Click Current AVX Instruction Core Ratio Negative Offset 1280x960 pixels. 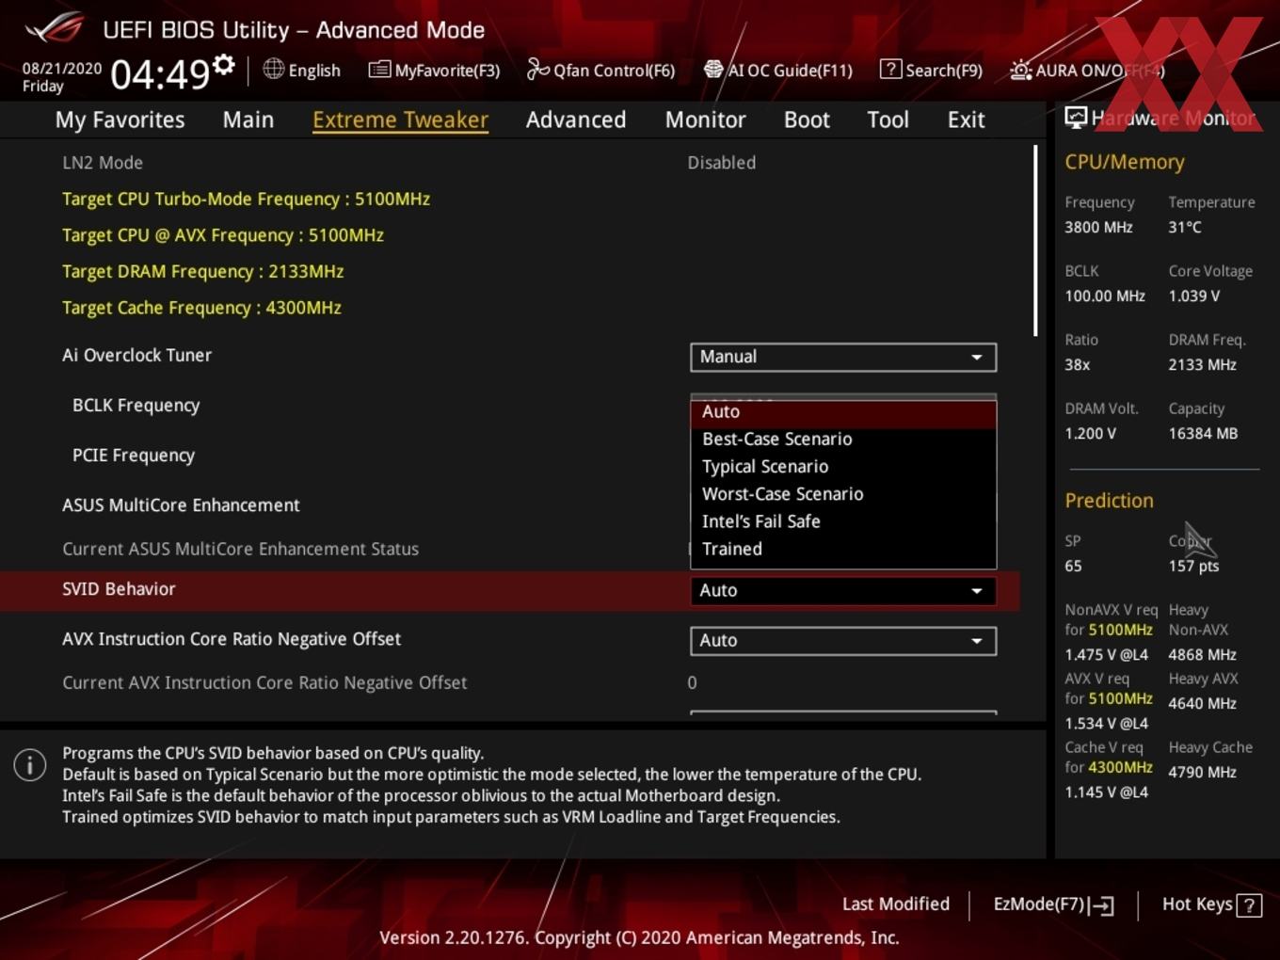(x=264, y=683)
